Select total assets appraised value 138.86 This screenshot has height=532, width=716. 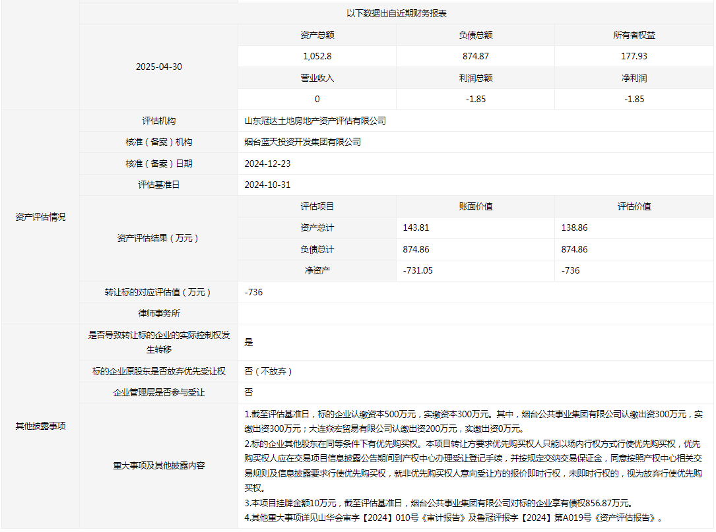(574, 227)
